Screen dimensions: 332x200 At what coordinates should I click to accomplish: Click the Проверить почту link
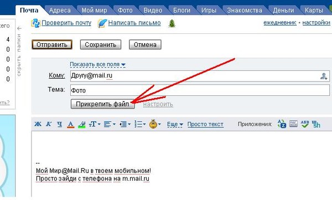(66, 23)
